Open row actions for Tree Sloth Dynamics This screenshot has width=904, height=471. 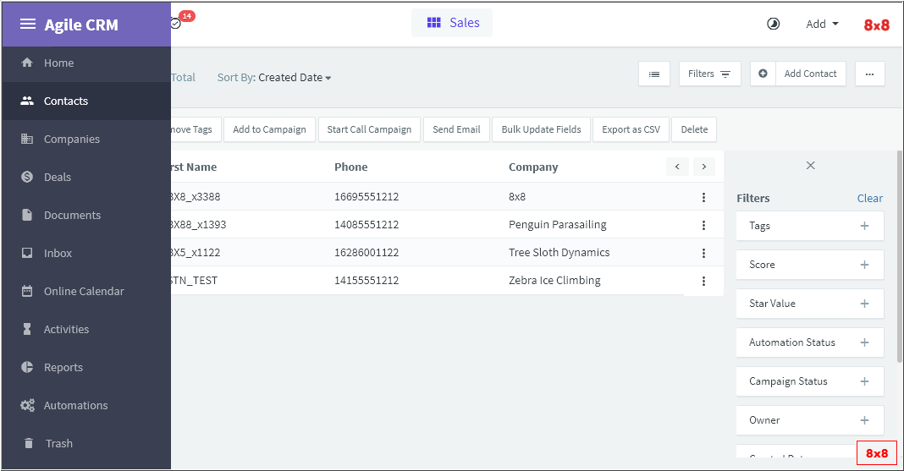[x=703, y=253]
